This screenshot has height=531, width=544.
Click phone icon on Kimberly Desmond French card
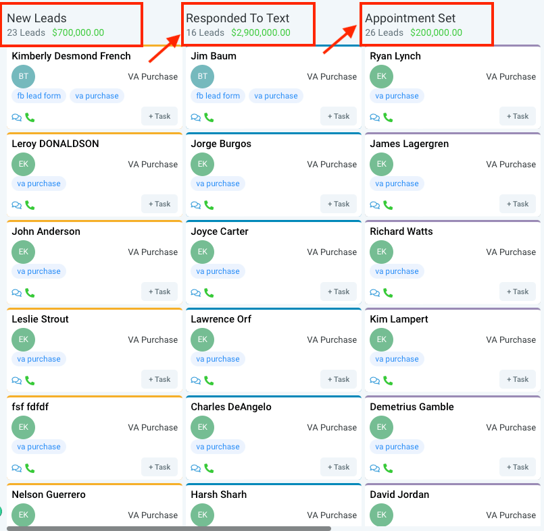point(30,117)
